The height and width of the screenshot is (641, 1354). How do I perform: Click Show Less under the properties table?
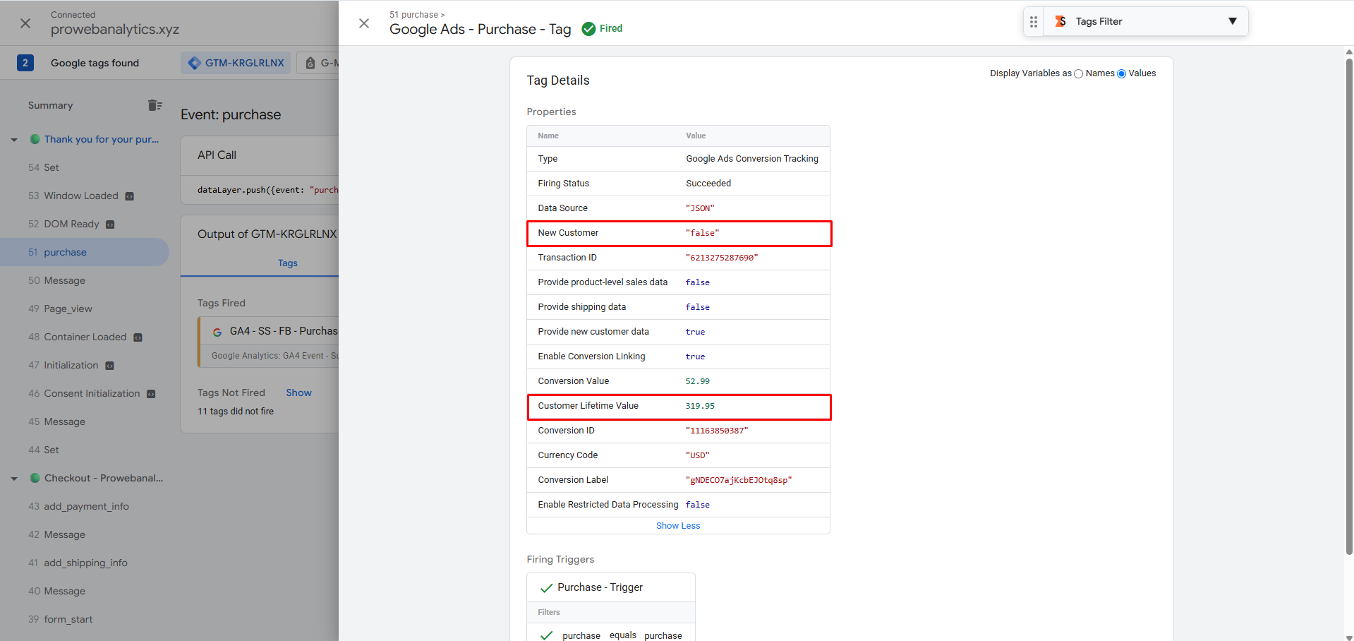coord(677,526)
